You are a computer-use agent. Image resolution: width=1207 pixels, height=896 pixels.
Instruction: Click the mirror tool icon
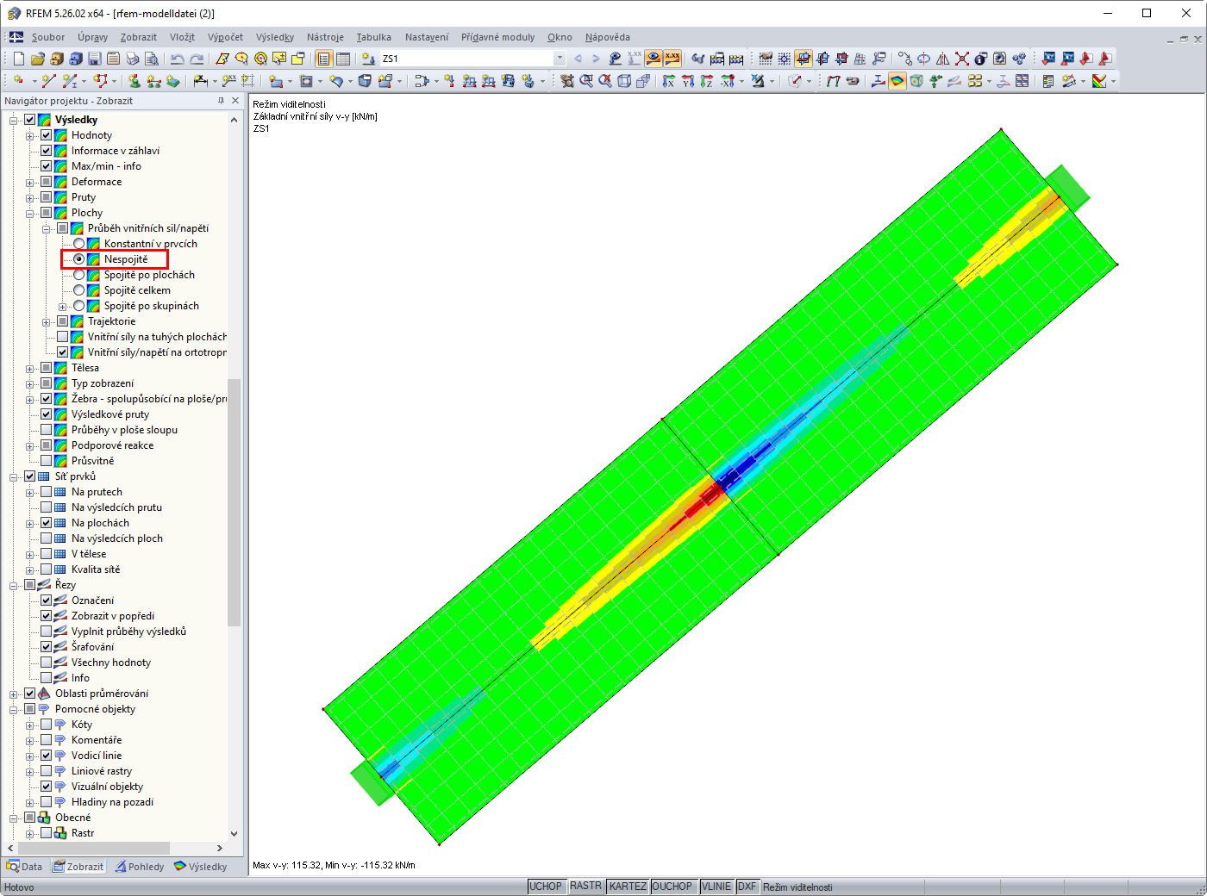(x=942, y=59)
